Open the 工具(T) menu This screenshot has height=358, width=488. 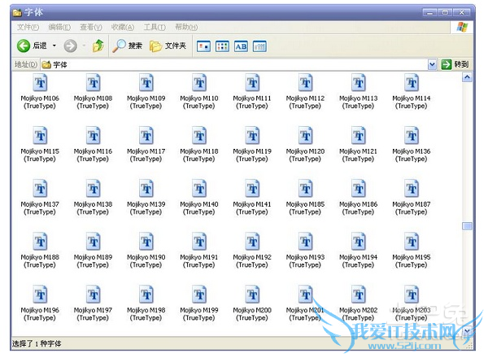155,28
